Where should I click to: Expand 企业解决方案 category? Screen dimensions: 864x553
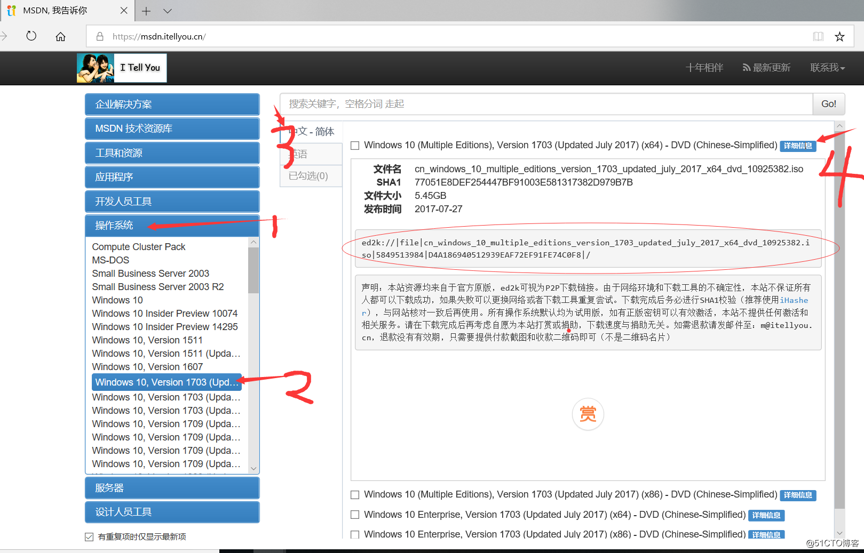tap(172, 105)
